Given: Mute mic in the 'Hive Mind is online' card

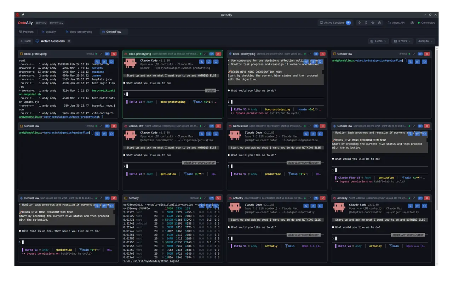Looking at the screenshot, I should pyautogui.click(x=97, y=206).
